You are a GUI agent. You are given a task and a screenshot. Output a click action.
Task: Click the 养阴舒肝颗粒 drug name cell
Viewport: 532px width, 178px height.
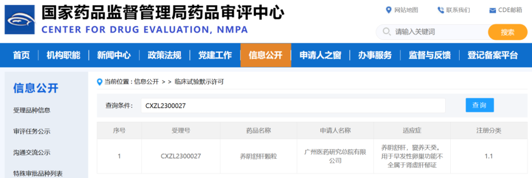tap(259, 156)
